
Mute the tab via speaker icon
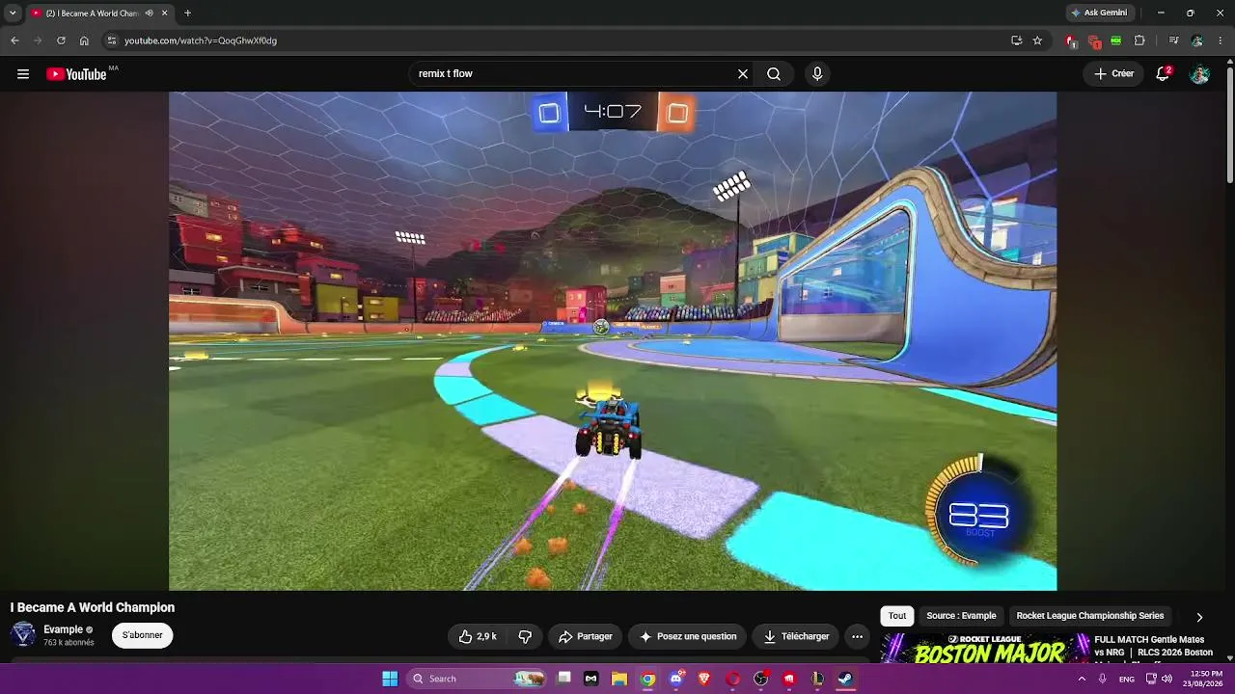point(149,13)
